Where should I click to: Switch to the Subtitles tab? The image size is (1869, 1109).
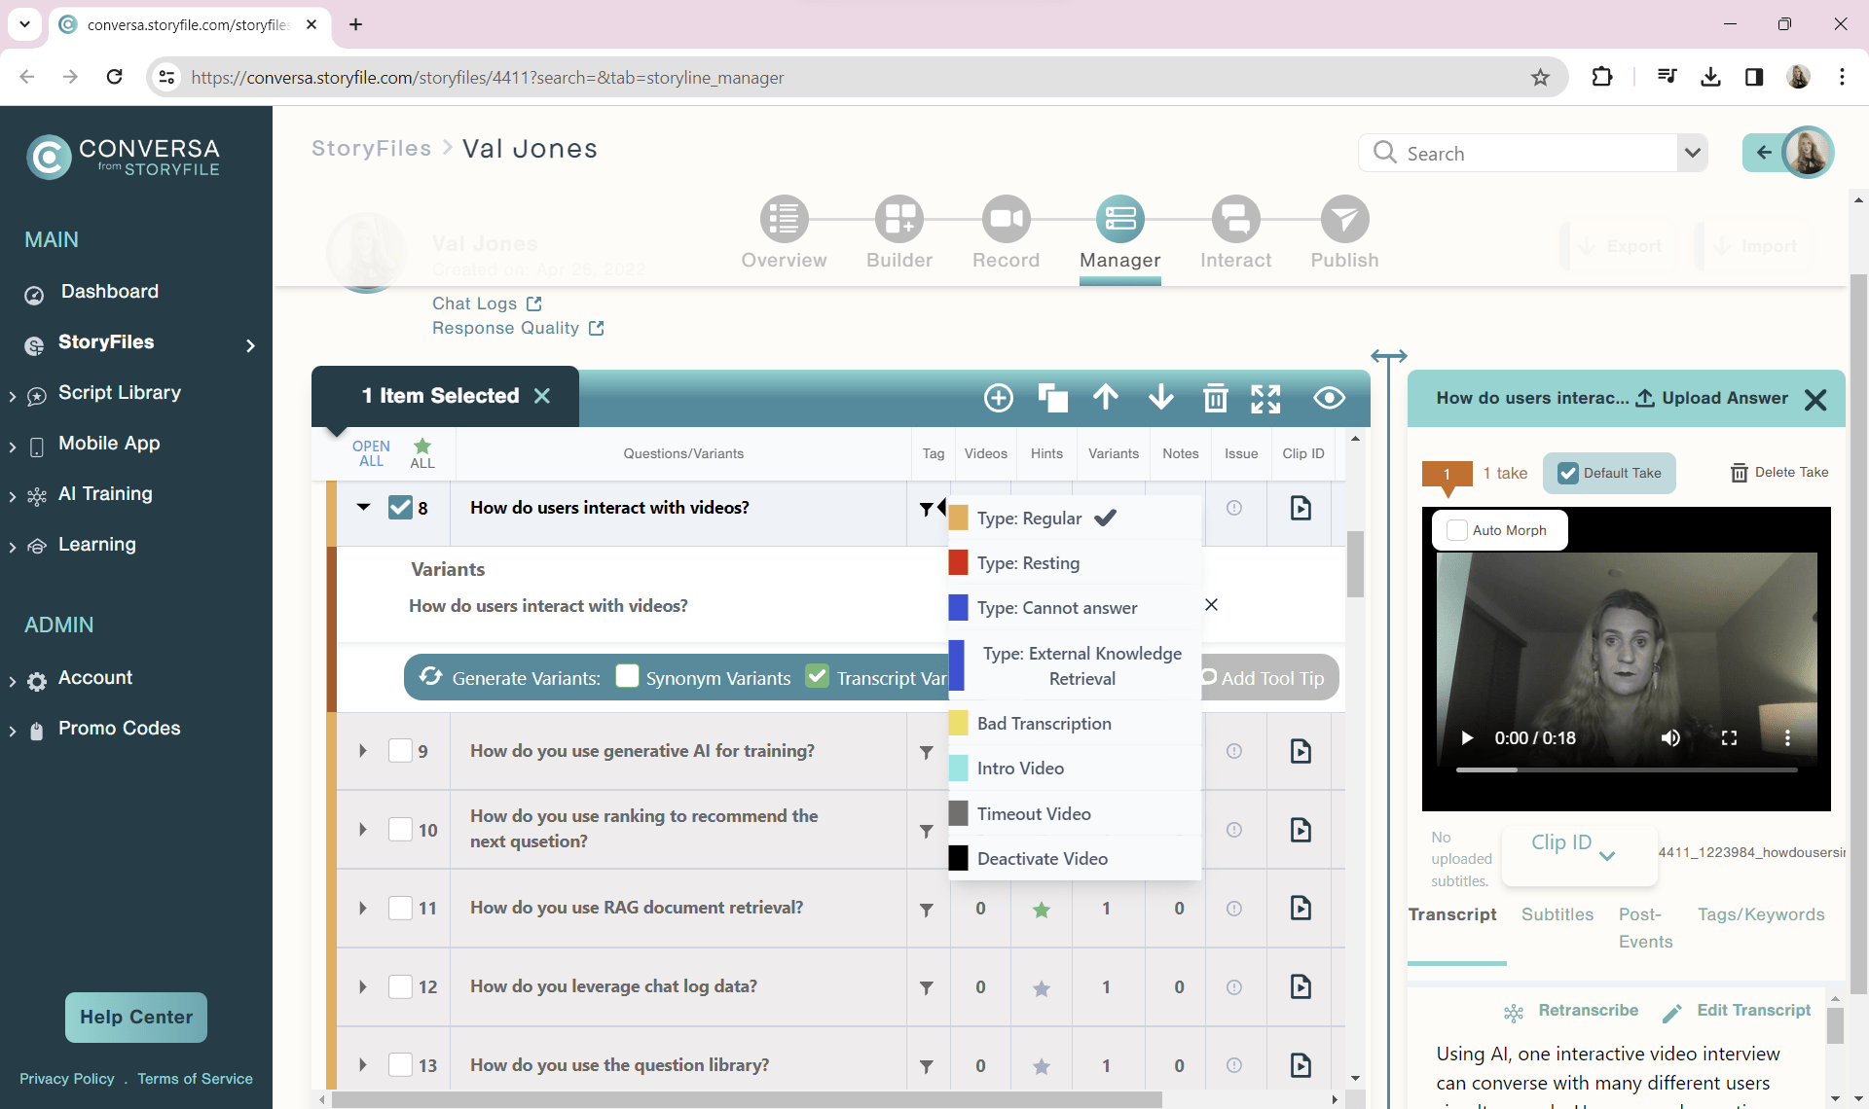1557,914
